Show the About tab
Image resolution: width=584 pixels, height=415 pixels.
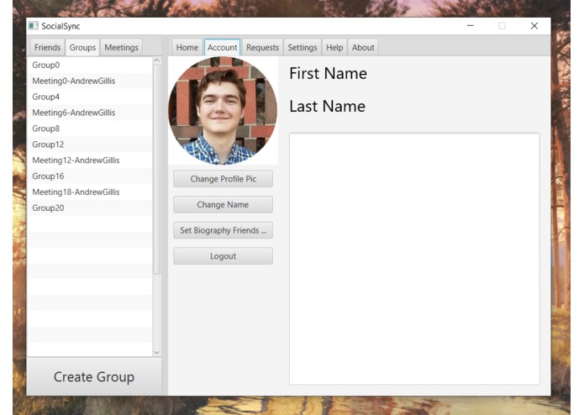click(363, 48)
